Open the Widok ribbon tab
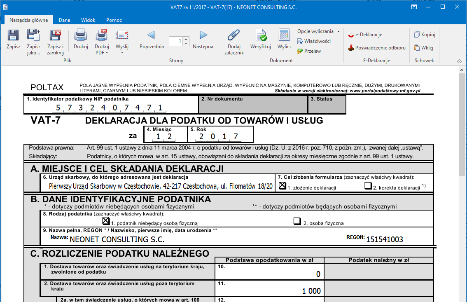This screenshot has width=467, height=302. 88,20
